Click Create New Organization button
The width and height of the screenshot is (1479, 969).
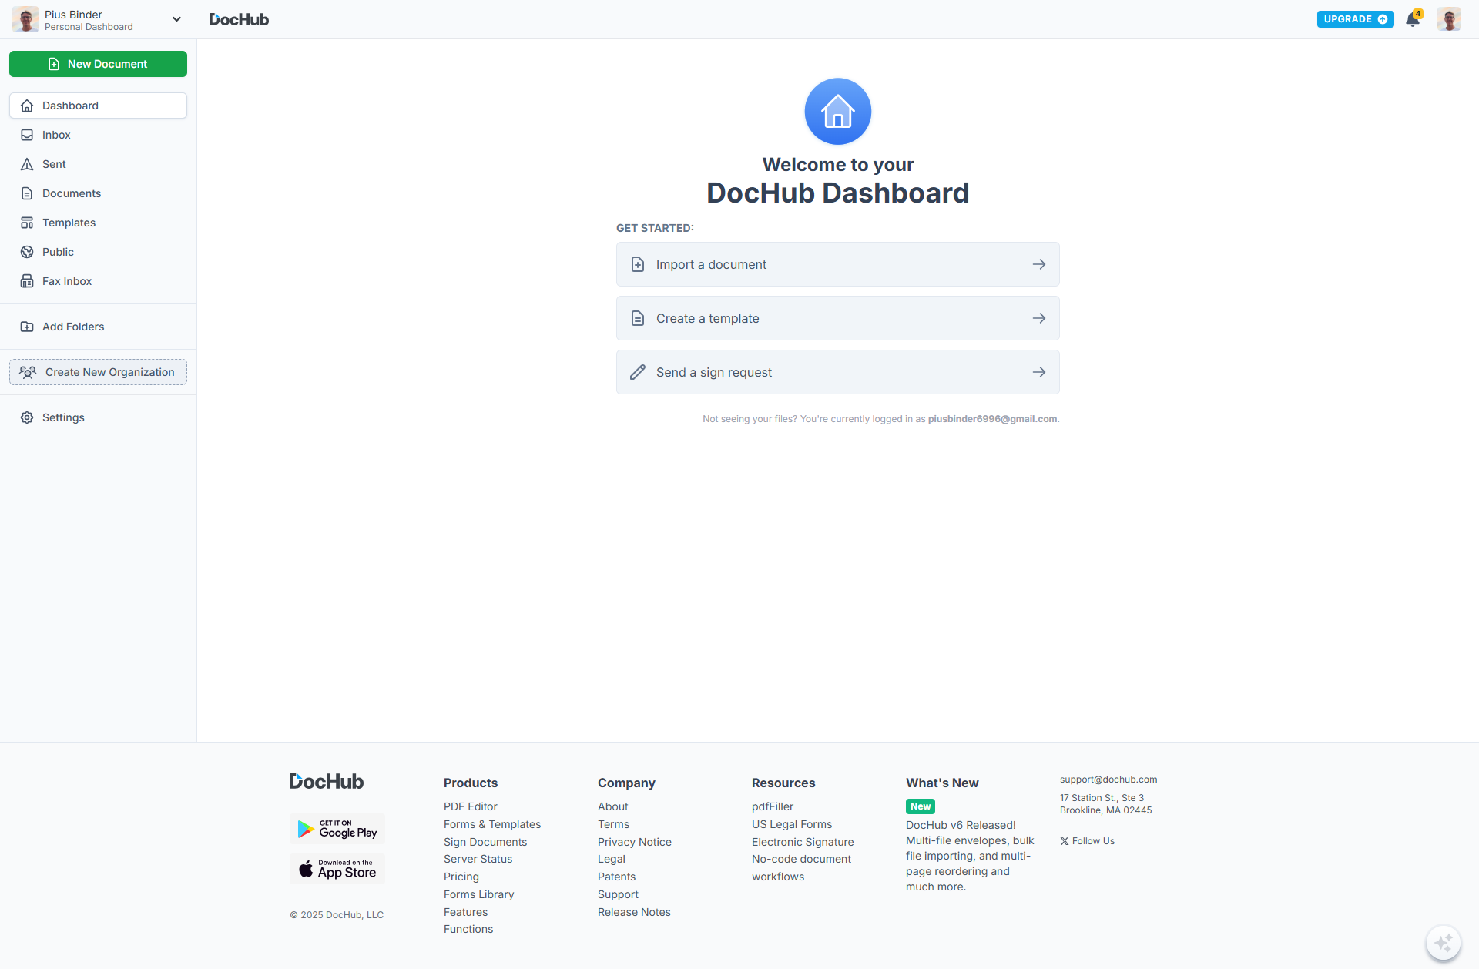[x=98, y=372]
